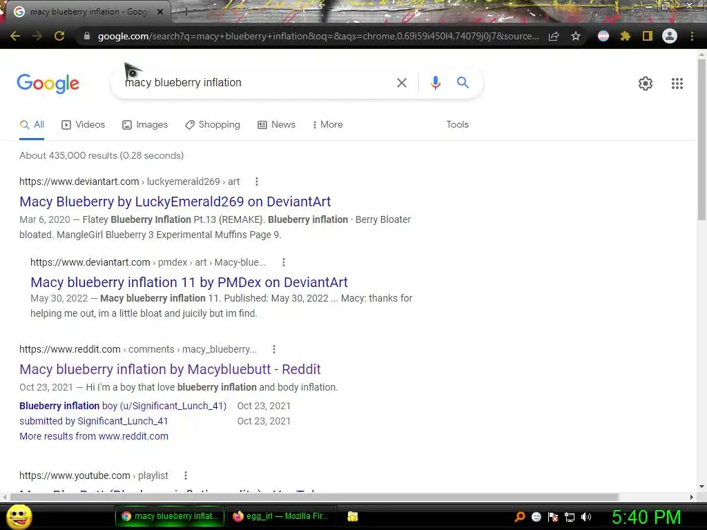The width and height of the screenshot is (707, 530).
Task: Open options for the pmdex DeviantArt result
Action: tap(283, 262)
